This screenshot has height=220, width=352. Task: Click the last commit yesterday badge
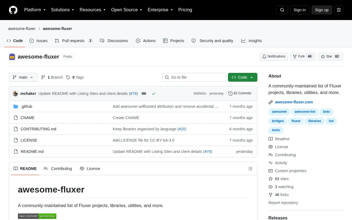tap(37, 216)
